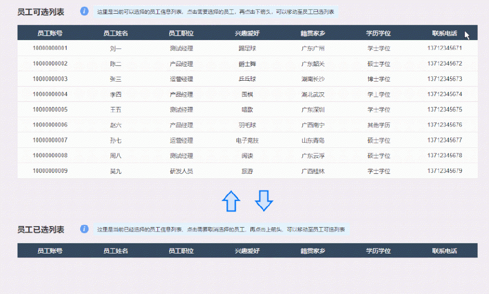Click the 孙七 employee row

tap(115, 140)
